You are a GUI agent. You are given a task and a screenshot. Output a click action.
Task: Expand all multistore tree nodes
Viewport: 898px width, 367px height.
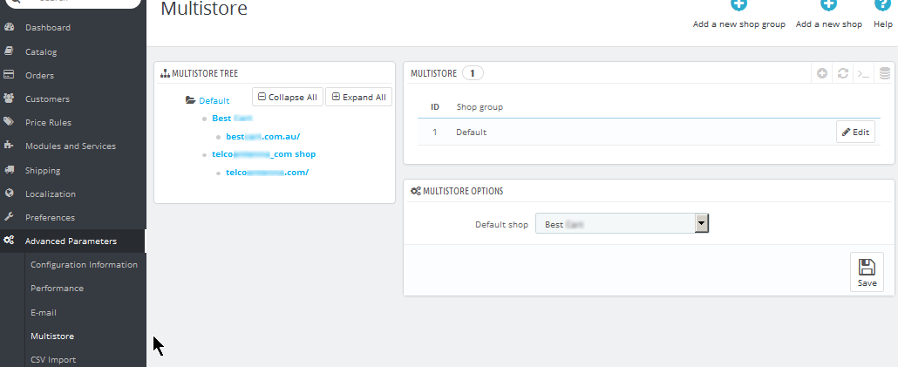point(358,97)
